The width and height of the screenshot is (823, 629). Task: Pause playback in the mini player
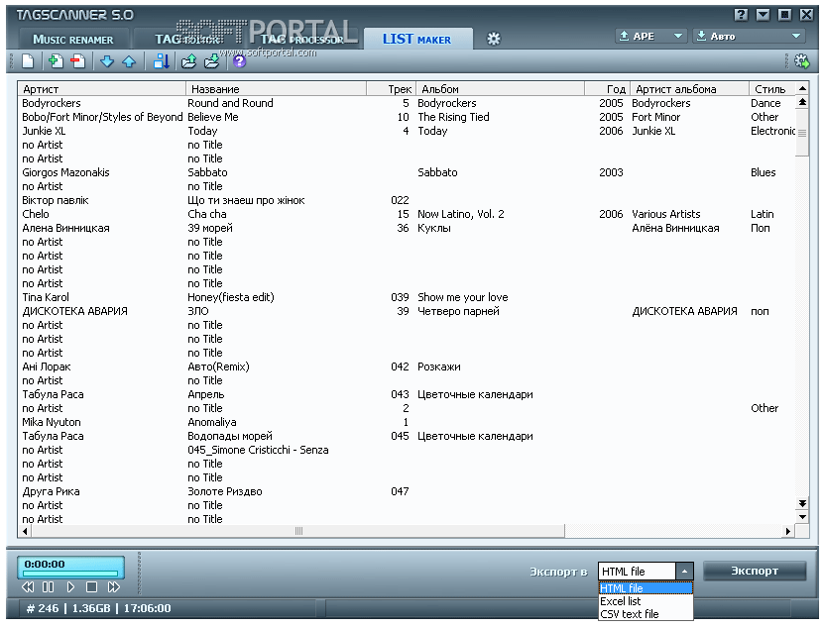[49, 587]
